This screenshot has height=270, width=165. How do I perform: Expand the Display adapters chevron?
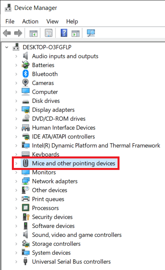coord(16,110)
